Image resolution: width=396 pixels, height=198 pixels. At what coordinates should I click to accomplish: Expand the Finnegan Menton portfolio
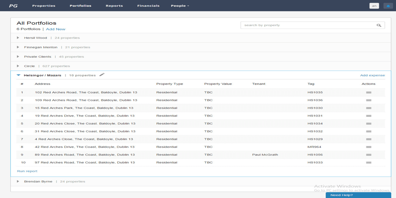[x=18, y=47]
